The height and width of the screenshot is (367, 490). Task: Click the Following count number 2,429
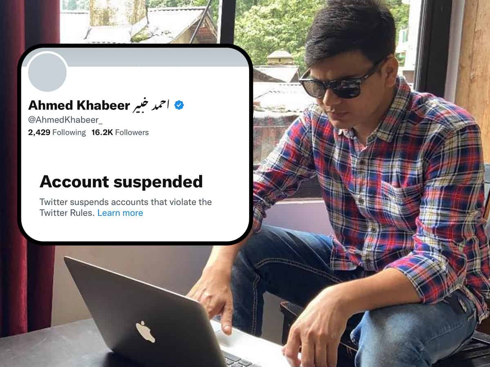click(x=39, y=133)
